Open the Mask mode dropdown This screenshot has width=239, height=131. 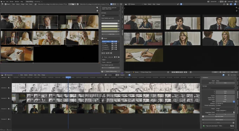[8, 4]
